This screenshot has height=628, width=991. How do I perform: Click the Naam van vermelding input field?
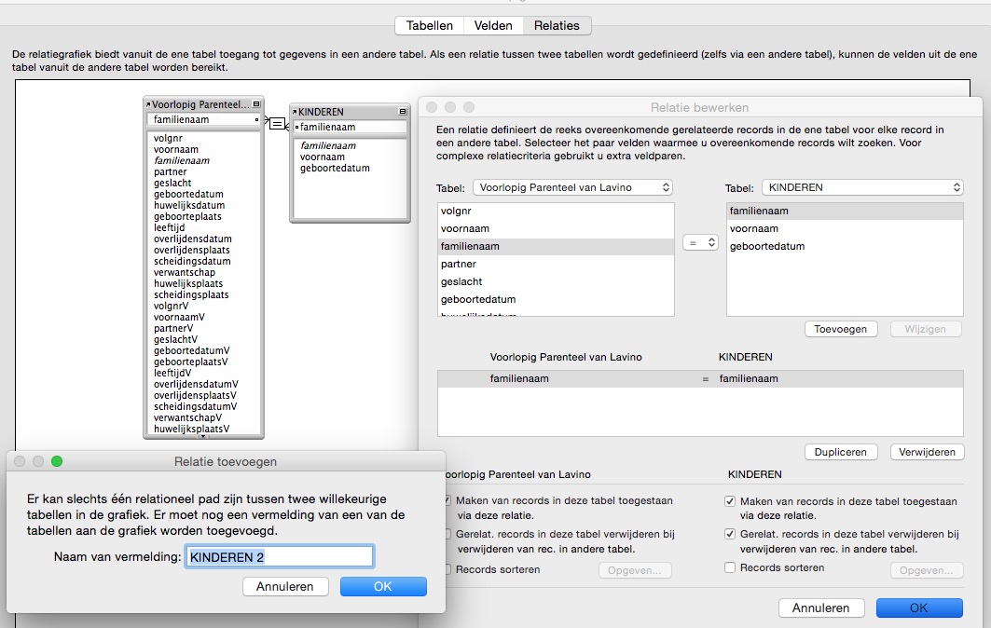coord(280,557)
